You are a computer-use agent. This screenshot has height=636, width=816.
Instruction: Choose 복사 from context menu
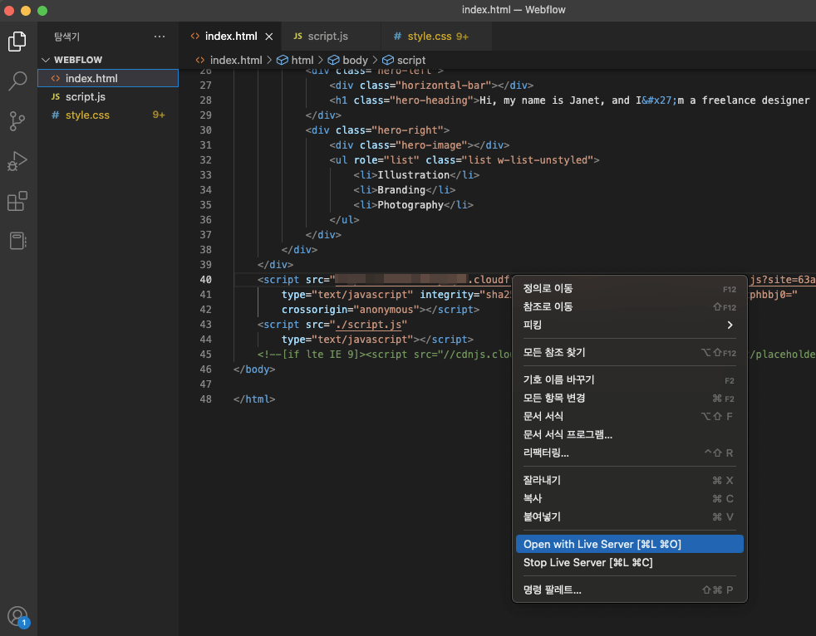point(630,499)
